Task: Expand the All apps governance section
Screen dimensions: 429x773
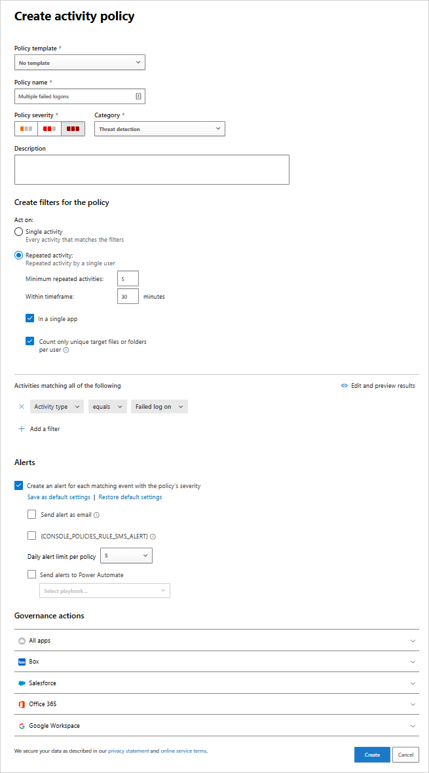Action: coord(216,641)
